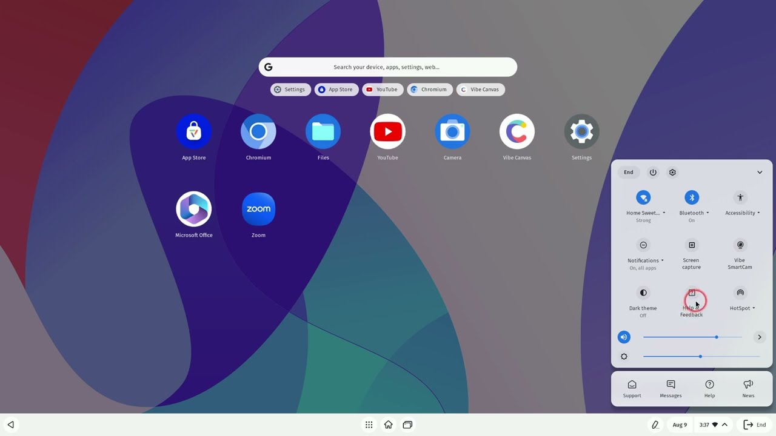Image resolution: width=776 pixels, height=436 pixels.
Task: Select the YouTube suggestion chip
Action: coord(382,90)
